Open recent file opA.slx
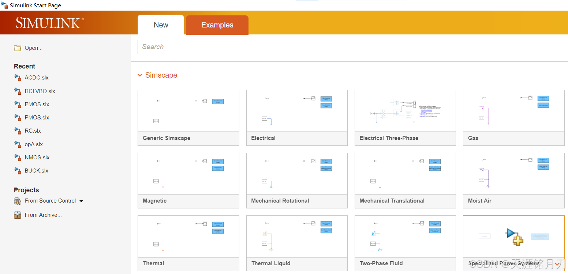568x274 pixels. coord(34,144)
